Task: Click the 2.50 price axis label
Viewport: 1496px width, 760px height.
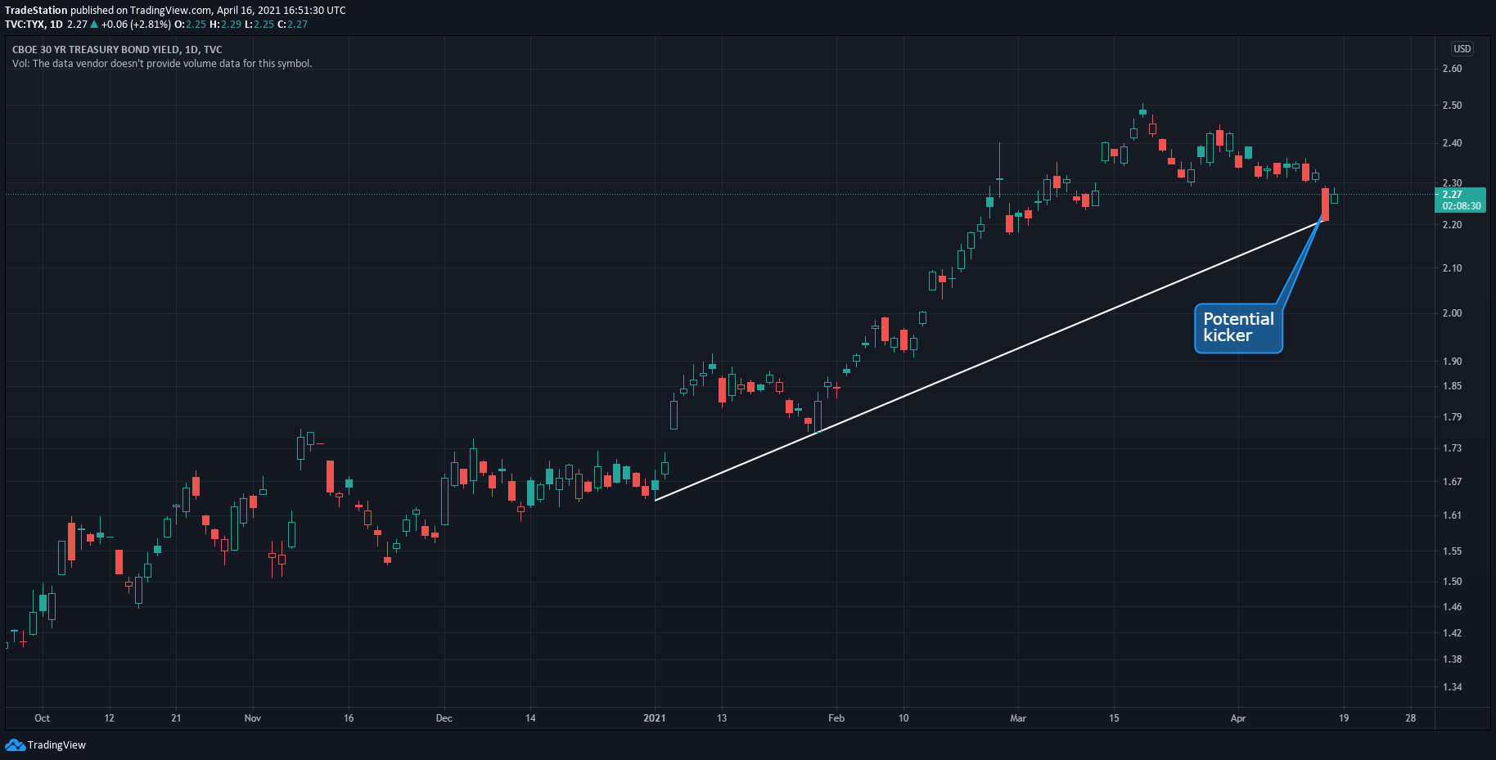Action: [1452, 106]
